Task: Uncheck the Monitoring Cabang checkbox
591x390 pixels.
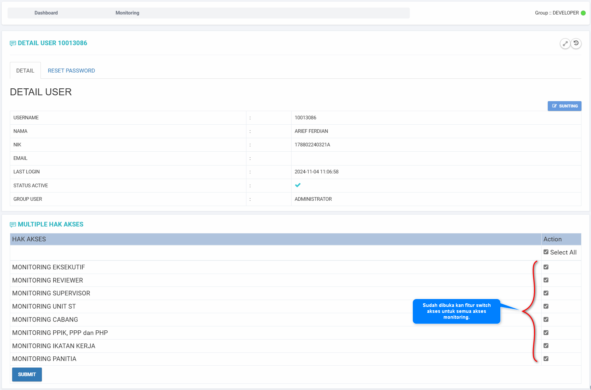Action: coord(546,319)
